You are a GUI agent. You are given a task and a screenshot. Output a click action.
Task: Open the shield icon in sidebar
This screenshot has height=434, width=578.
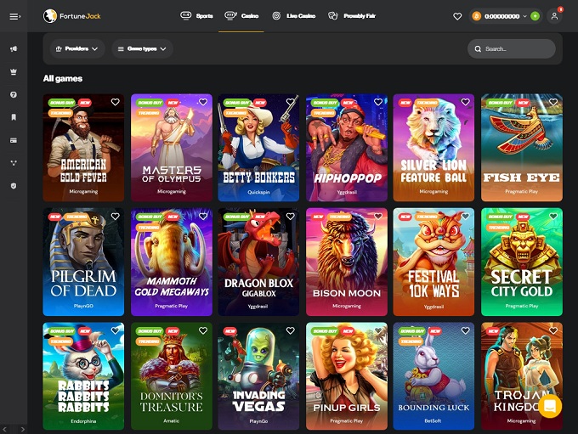pos(14,185)
